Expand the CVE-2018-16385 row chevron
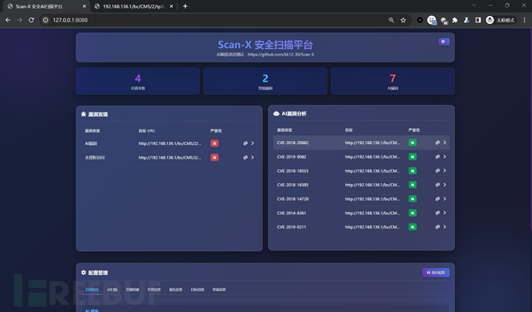This screenshot has width=532, height=312. tap(445, 185)
